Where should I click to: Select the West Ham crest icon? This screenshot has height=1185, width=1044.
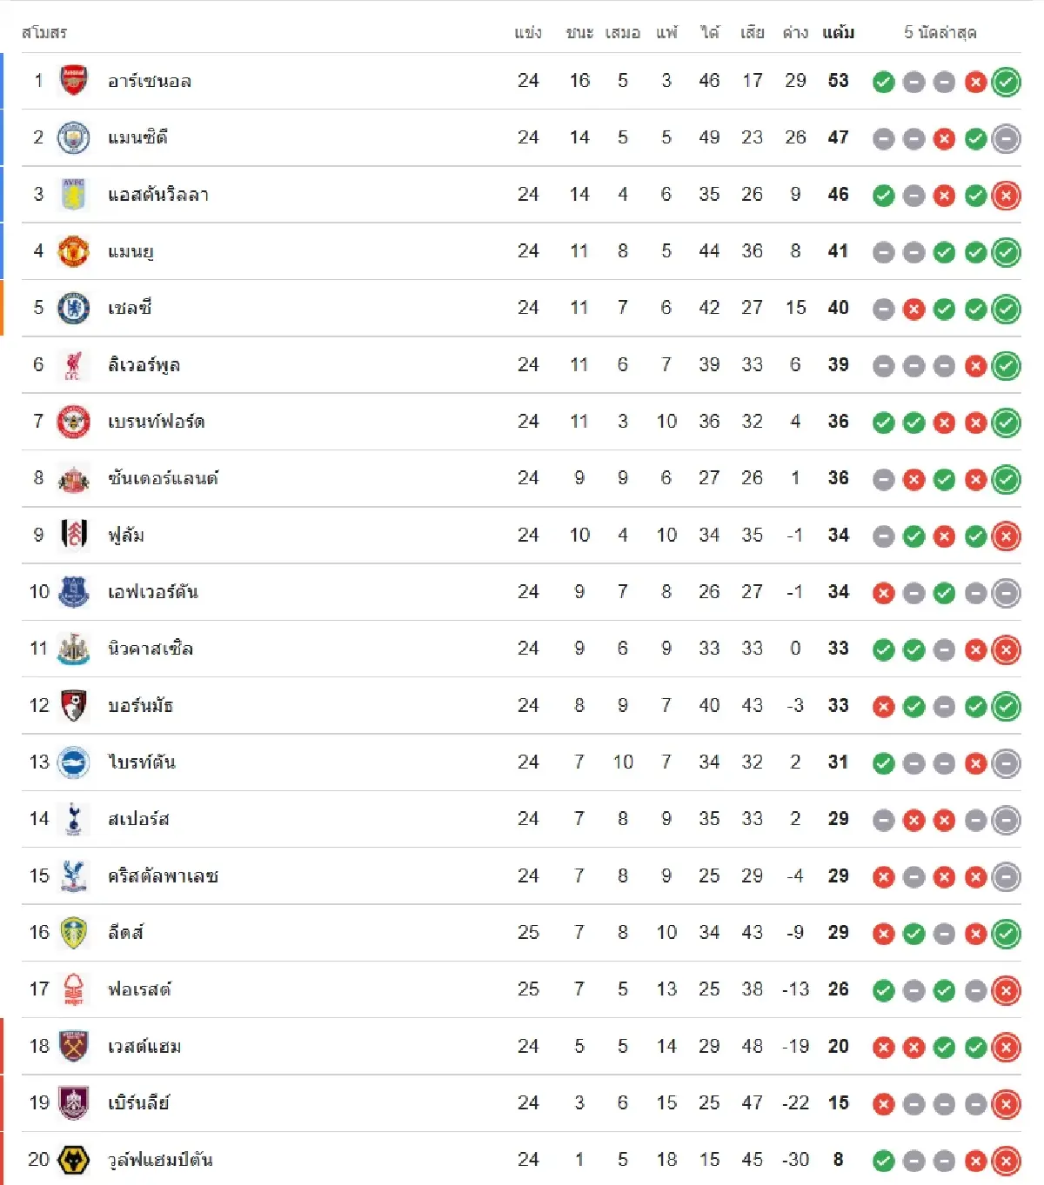tap(73, 1046)
